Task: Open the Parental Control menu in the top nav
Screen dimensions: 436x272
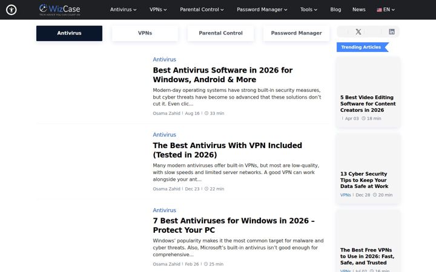Action: point(202,10)
